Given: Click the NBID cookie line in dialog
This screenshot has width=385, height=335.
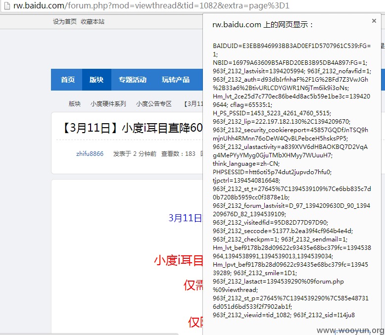Looking at the screenshot, I should (290, 63).
